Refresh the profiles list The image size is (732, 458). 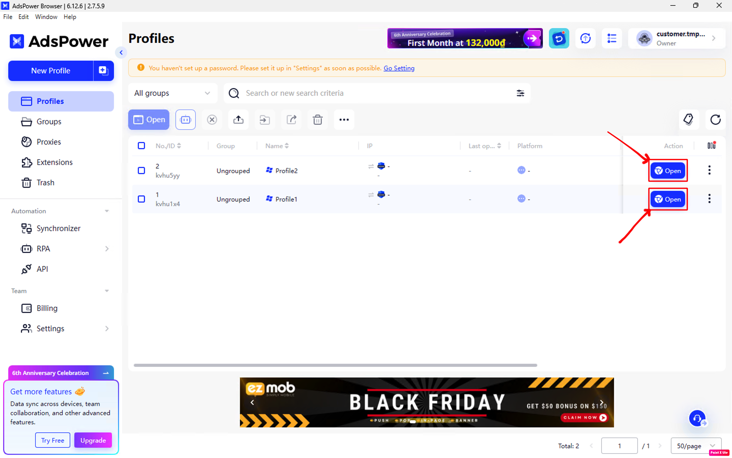[715, 120]
